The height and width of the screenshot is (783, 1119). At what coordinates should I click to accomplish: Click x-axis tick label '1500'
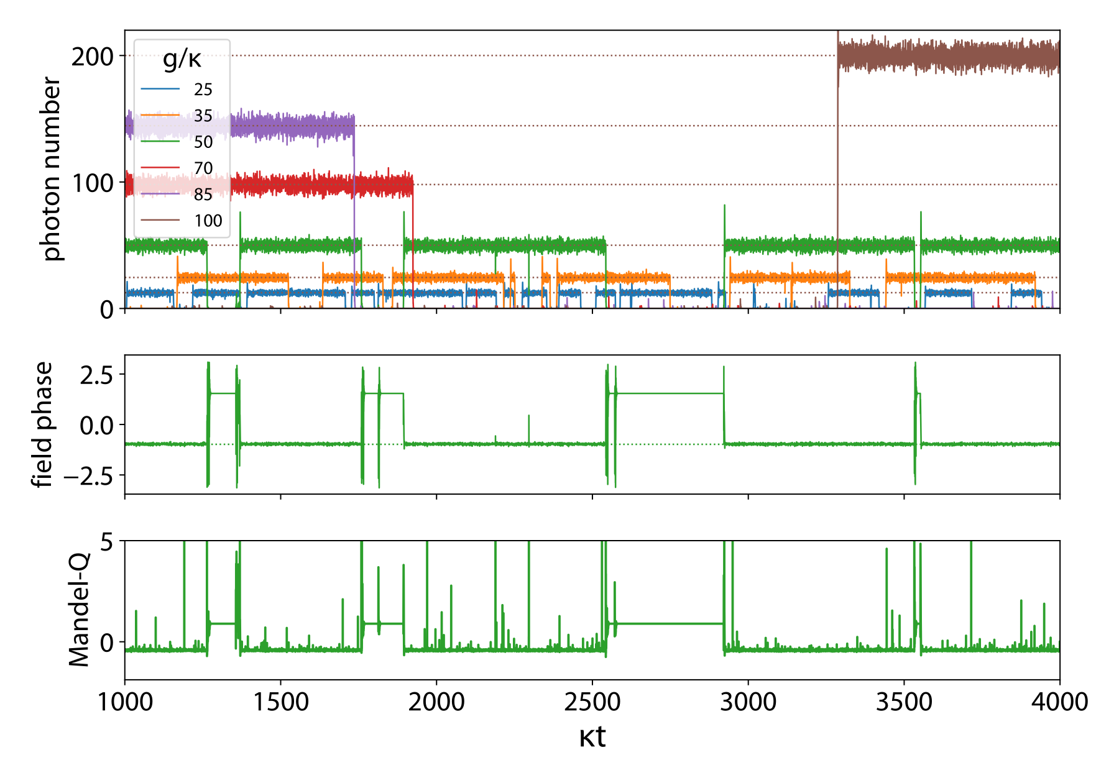coord(281,702)
